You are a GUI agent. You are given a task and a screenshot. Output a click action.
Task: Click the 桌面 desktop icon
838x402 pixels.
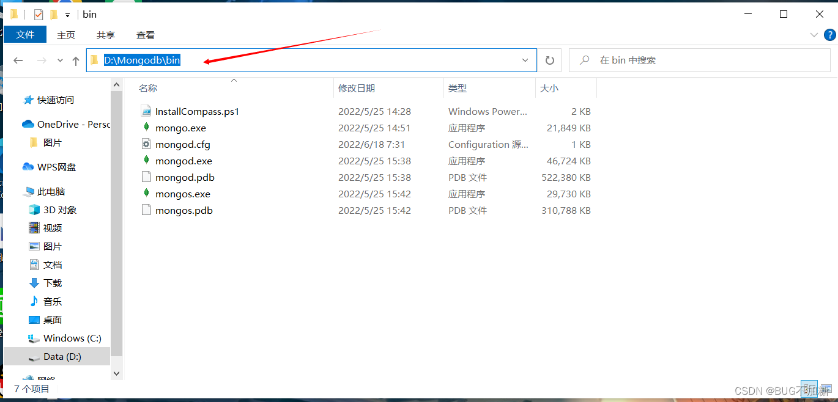tap(34, 320)
